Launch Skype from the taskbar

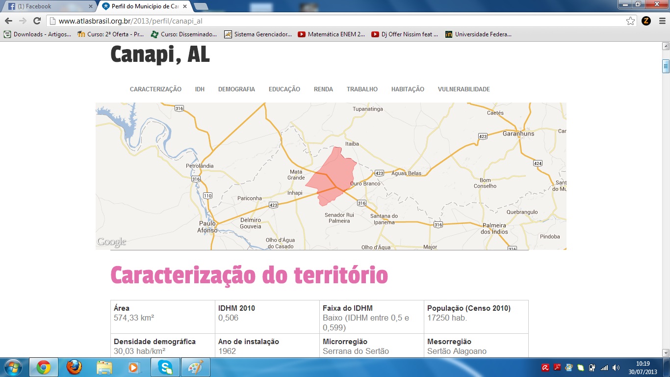point(165,367)
